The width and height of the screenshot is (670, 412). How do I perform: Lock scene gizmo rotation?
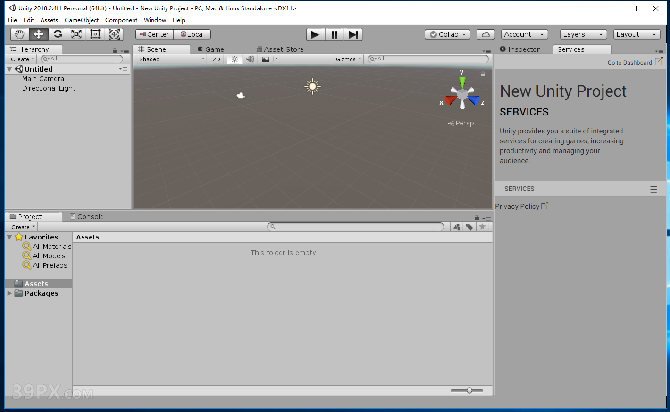point(483,74)
